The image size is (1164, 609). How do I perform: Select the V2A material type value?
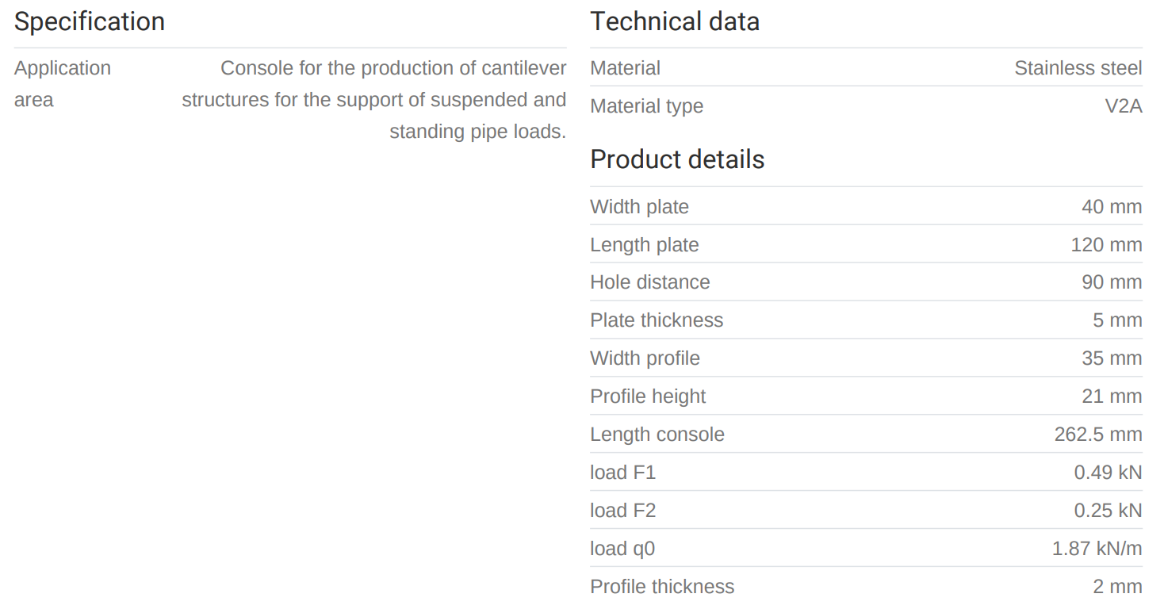[1123, 106]
